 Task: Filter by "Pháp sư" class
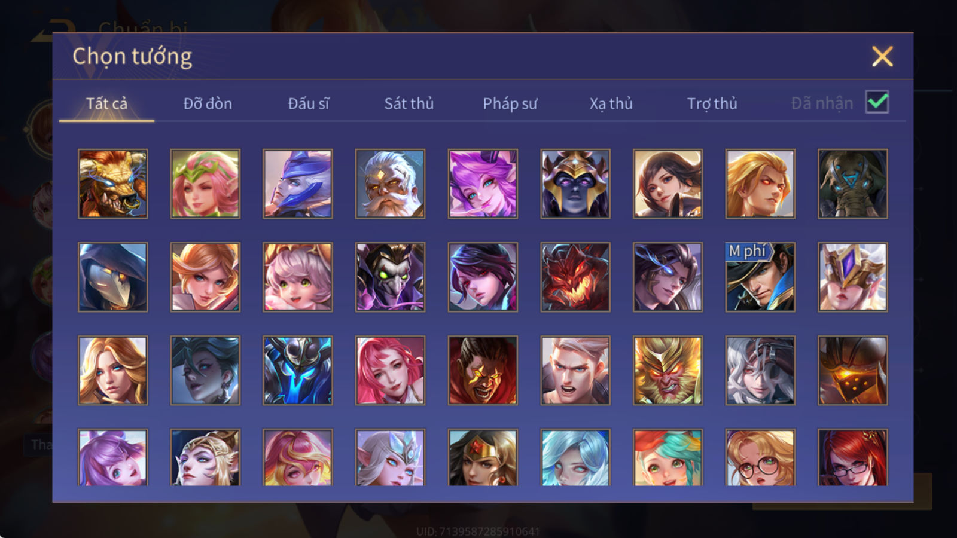click(x=510, y=103)
